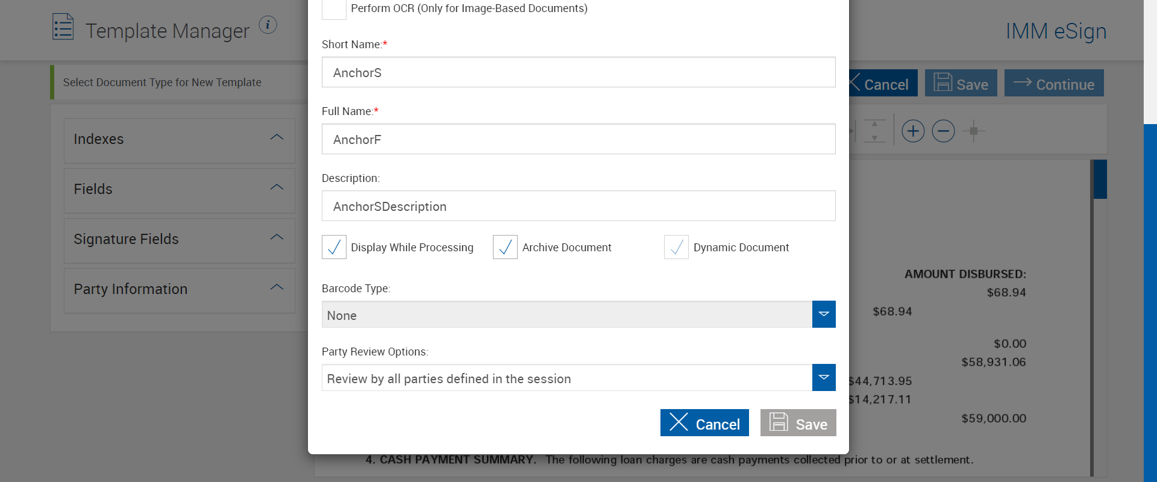Collapse the Indexes panel

click(277, 138)
